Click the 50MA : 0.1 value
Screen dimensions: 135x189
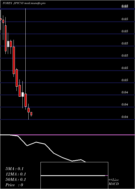[16, 180]
